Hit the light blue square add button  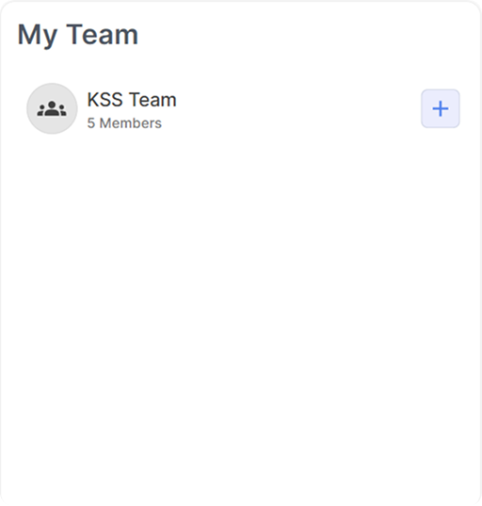click(440, 108)
